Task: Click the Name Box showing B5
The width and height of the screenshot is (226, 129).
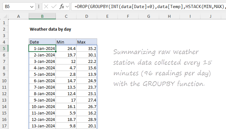Action: click(19, 7)
